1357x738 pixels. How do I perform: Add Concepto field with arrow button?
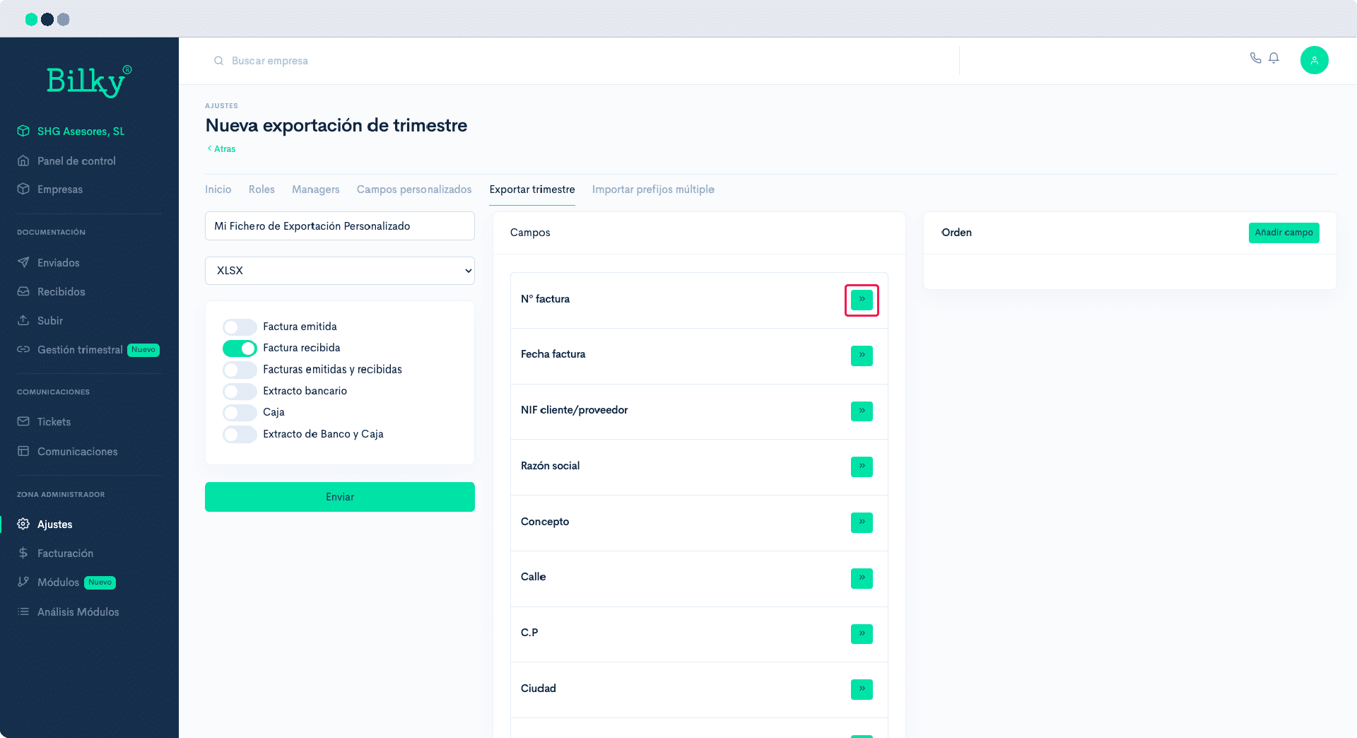pos(862,522)
